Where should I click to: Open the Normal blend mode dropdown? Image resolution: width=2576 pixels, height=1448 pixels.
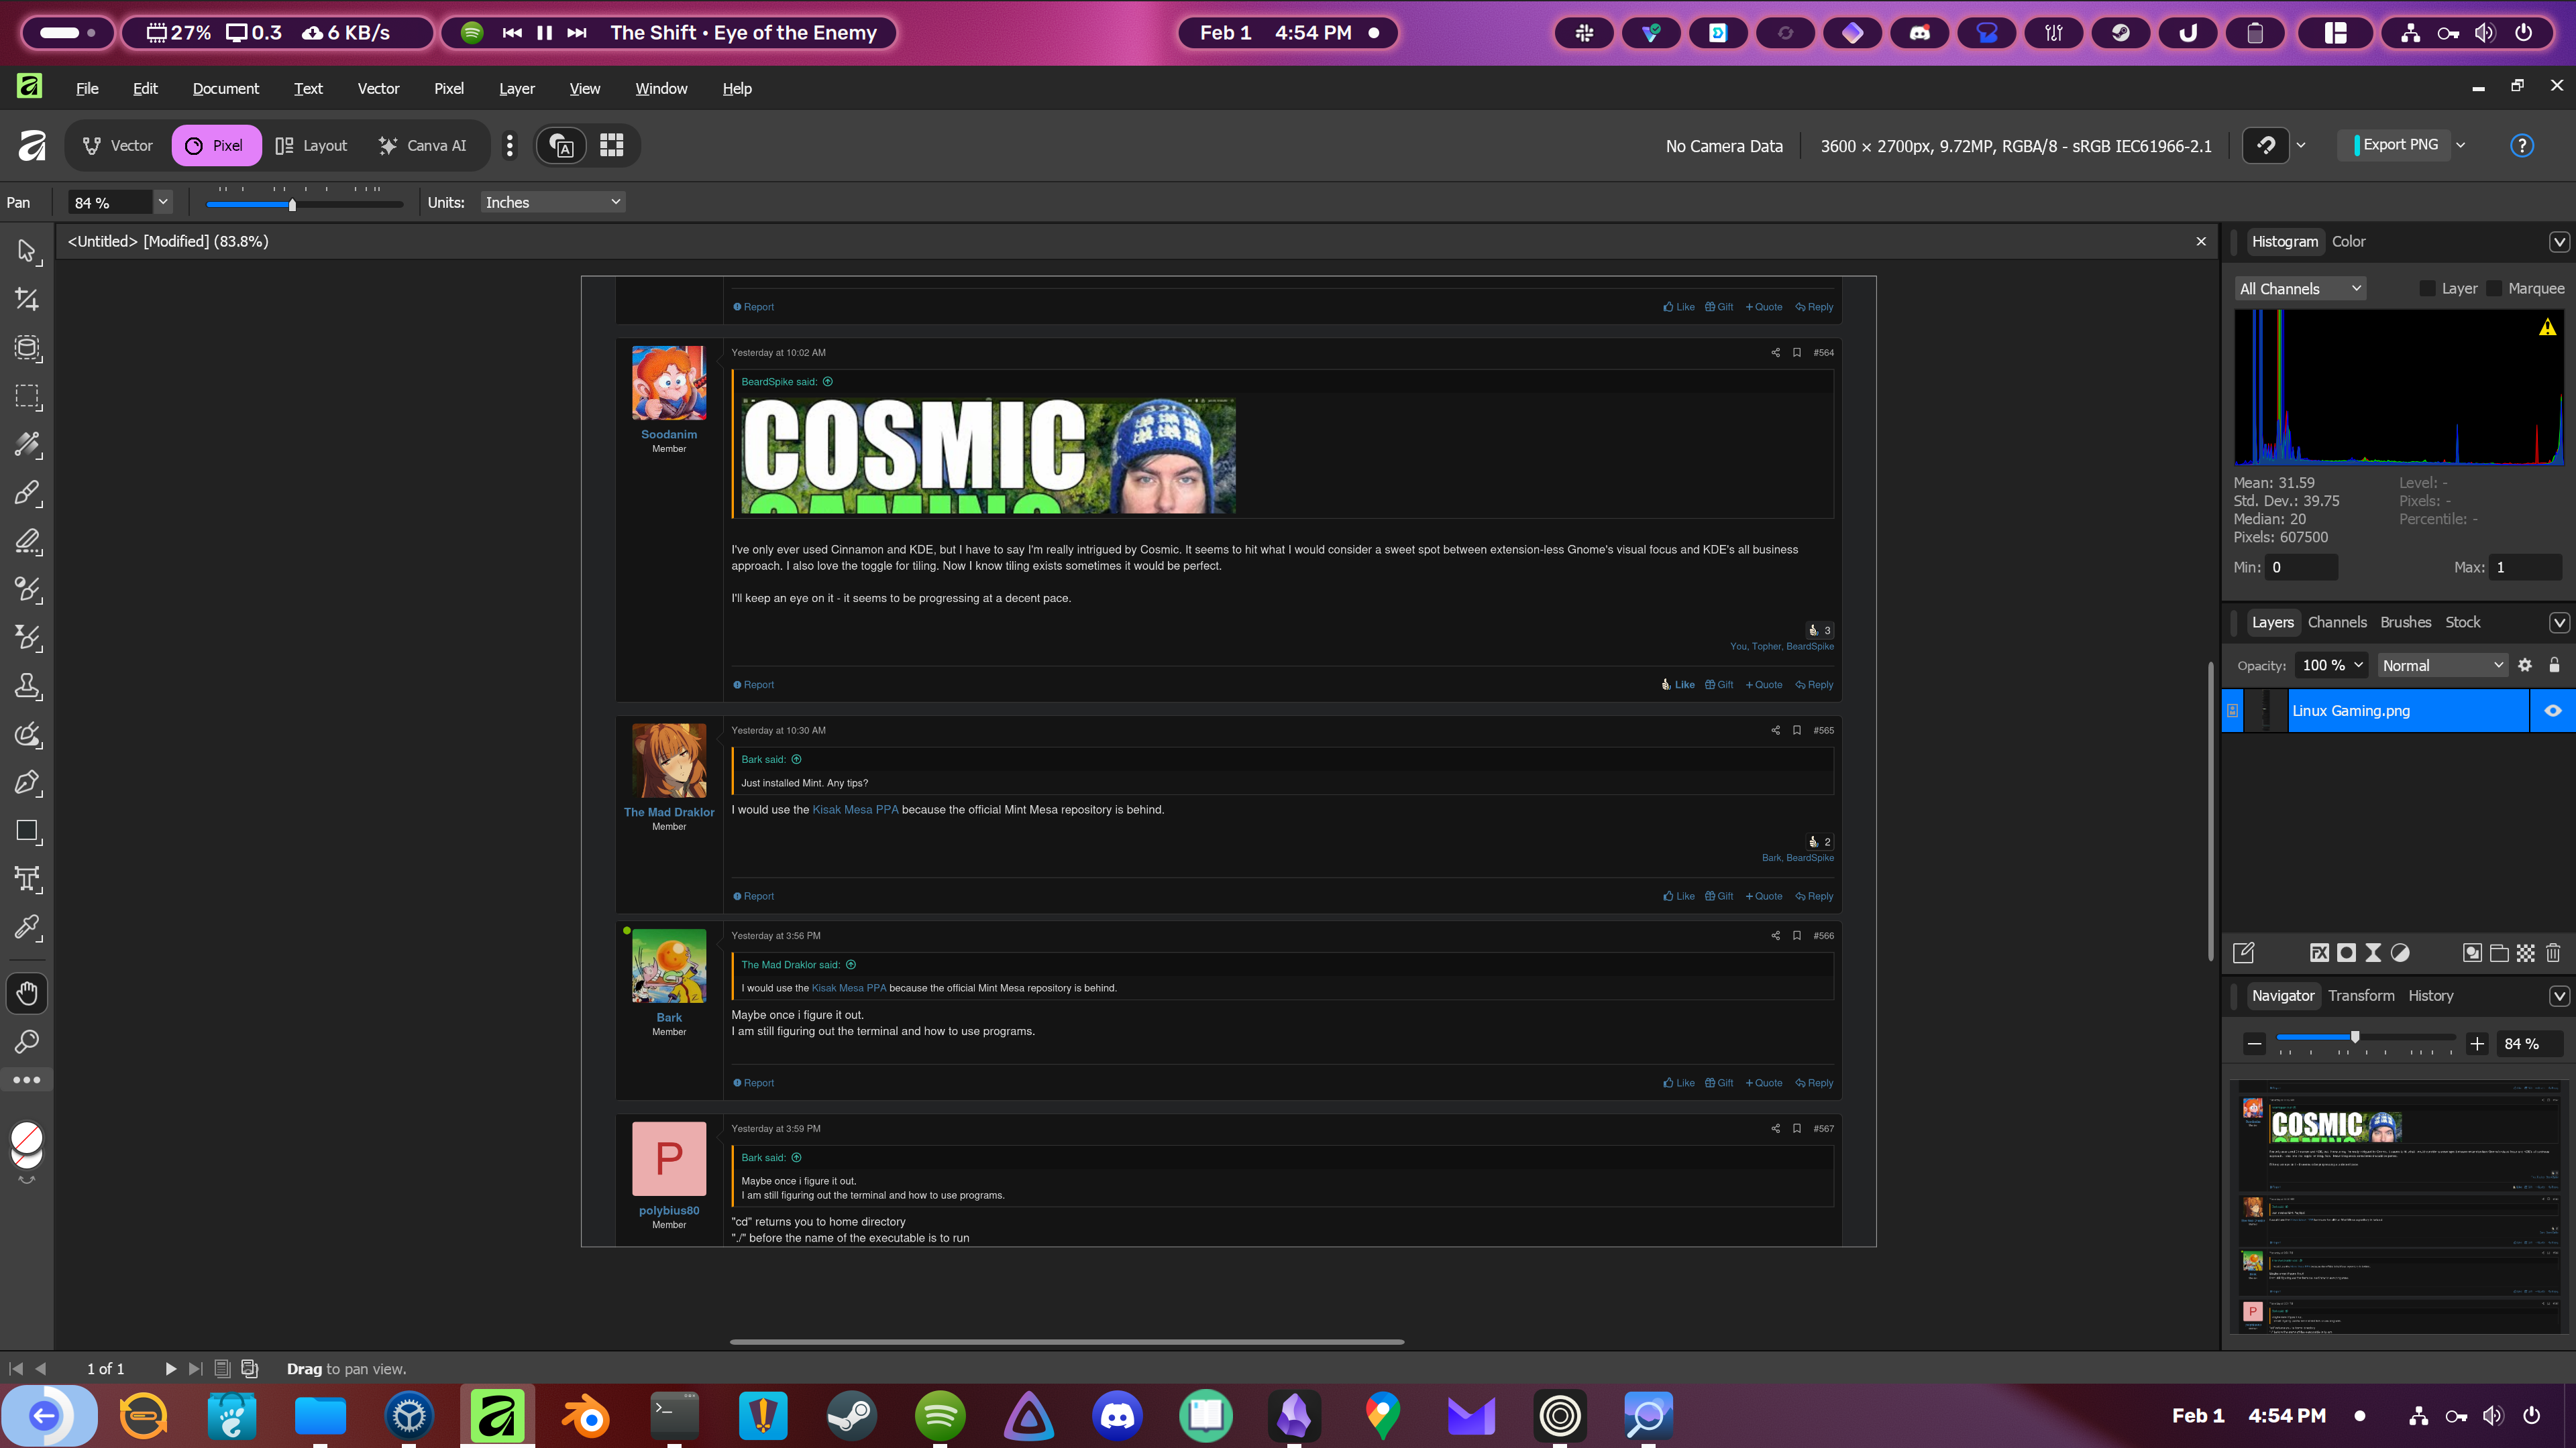click(2442, 666)
